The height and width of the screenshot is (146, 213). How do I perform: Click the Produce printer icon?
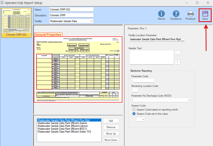190,15
